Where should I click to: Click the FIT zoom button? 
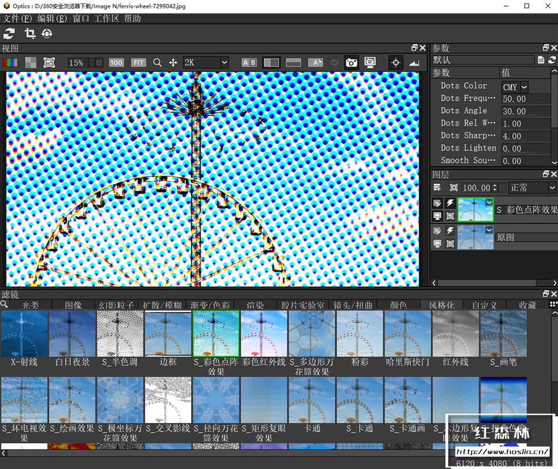click(138, 62)
